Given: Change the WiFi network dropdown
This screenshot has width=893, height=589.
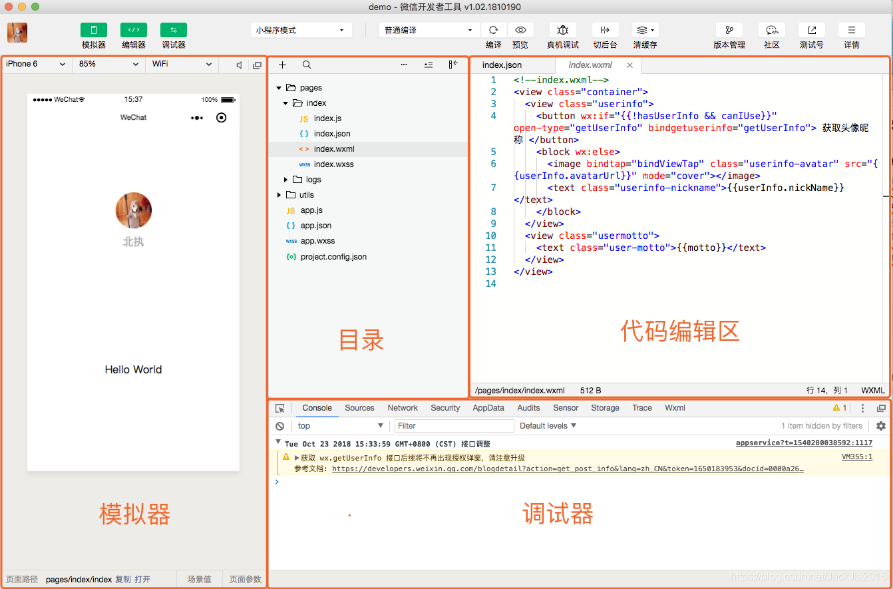Looking at the screenshot, I should coord(182,64).
